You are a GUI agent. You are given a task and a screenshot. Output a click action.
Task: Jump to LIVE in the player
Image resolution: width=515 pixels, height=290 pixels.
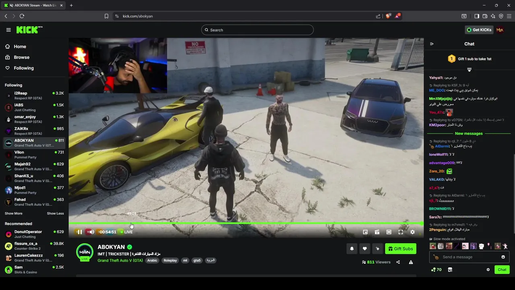coord(126,232)
